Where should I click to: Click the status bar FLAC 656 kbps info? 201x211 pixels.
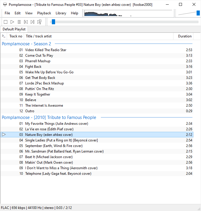tap(36, 207)
